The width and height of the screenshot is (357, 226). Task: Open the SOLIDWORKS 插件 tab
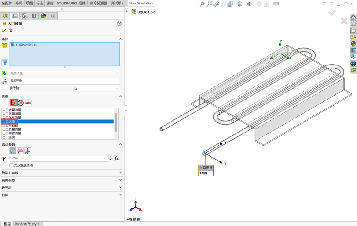tap(71, 3)
